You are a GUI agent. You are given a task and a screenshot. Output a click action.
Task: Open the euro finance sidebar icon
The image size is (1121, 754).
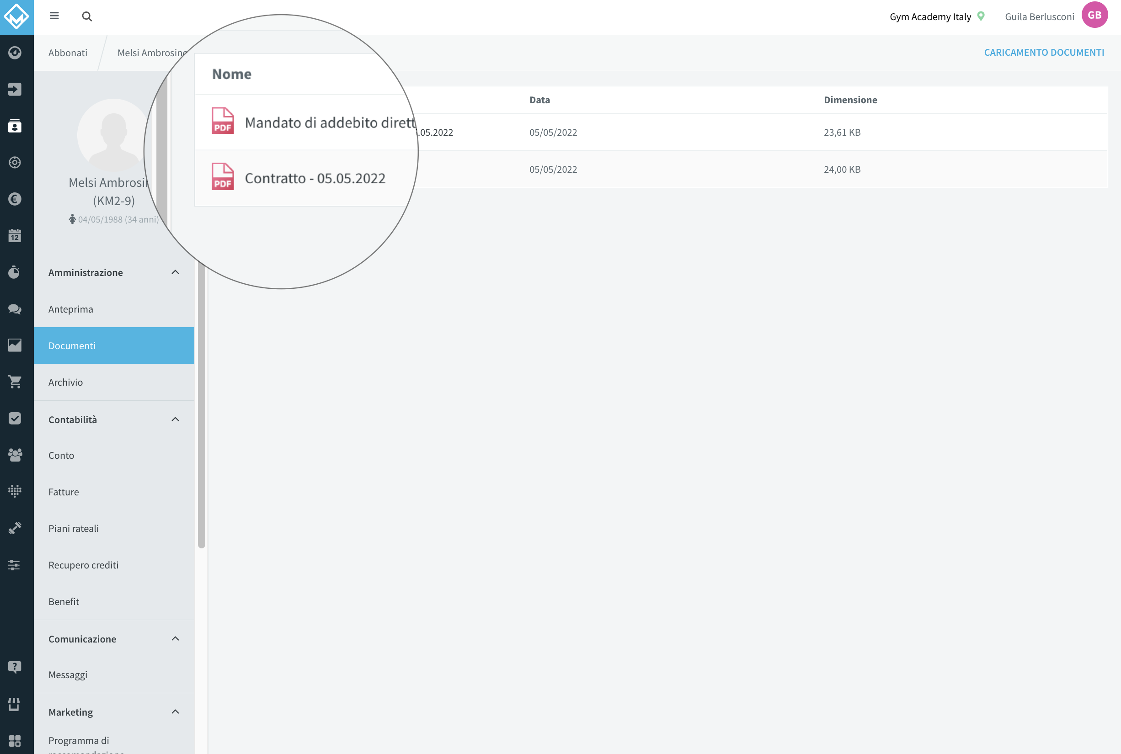[15, 199]
